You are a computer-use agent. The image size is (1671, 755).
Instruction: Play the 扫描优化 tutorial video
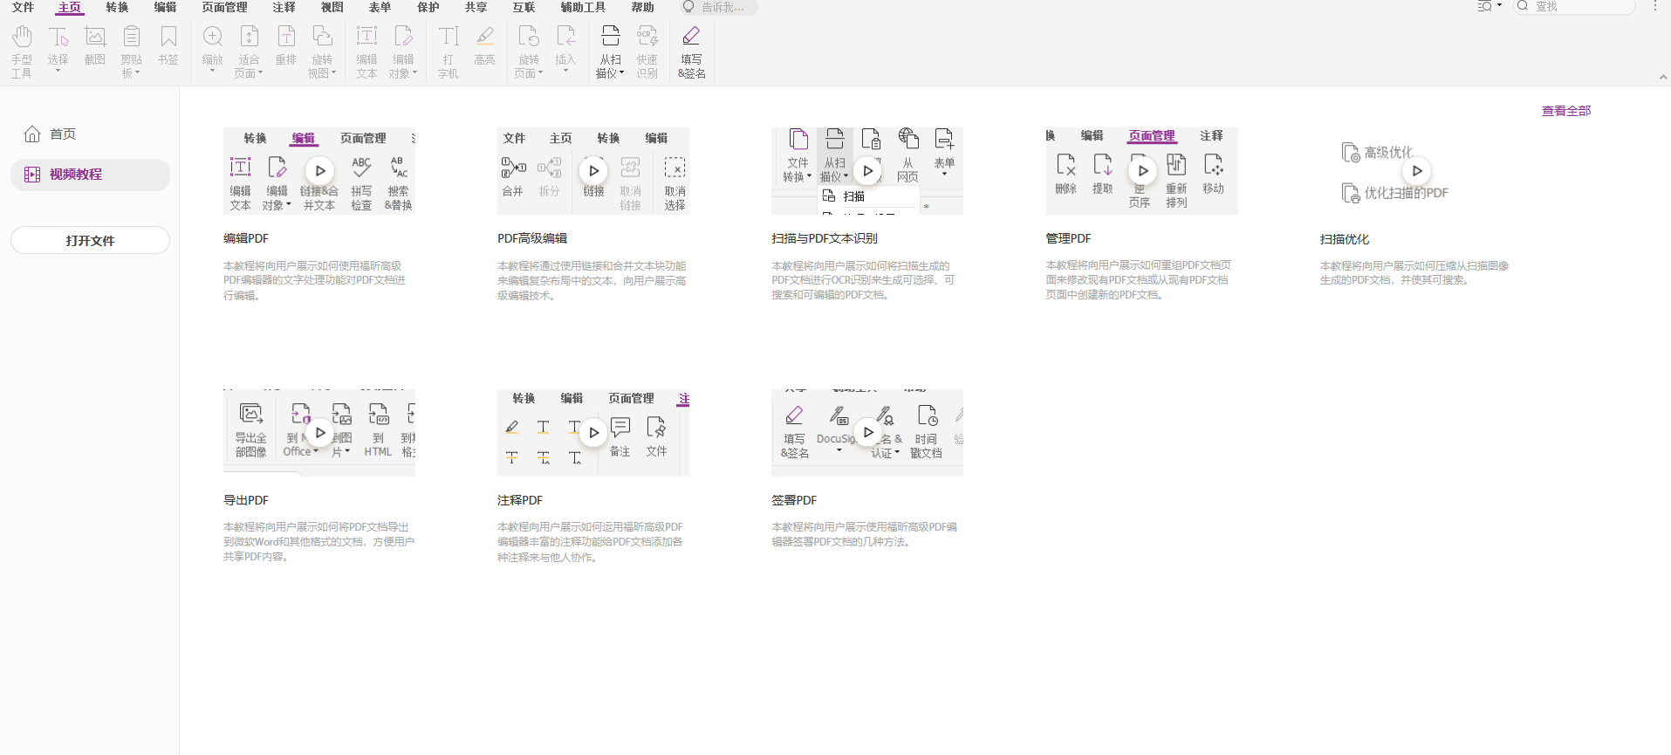[1417, 171]
